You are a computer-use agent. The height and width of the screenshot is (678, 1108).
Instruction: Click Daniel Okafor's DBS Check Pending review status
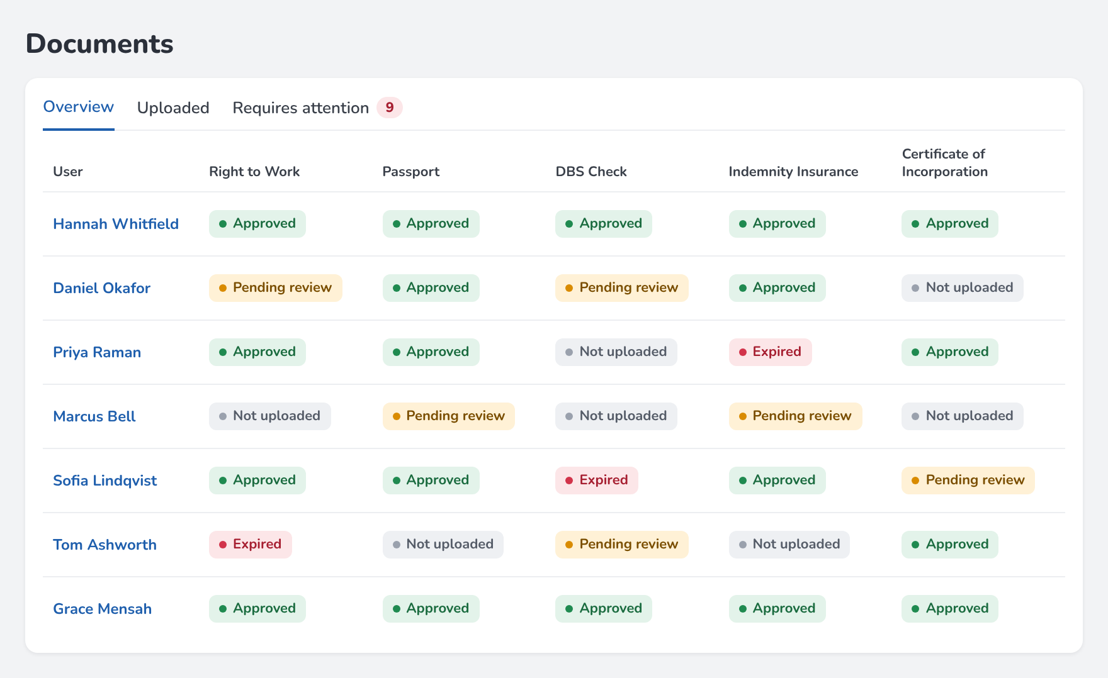622,288
